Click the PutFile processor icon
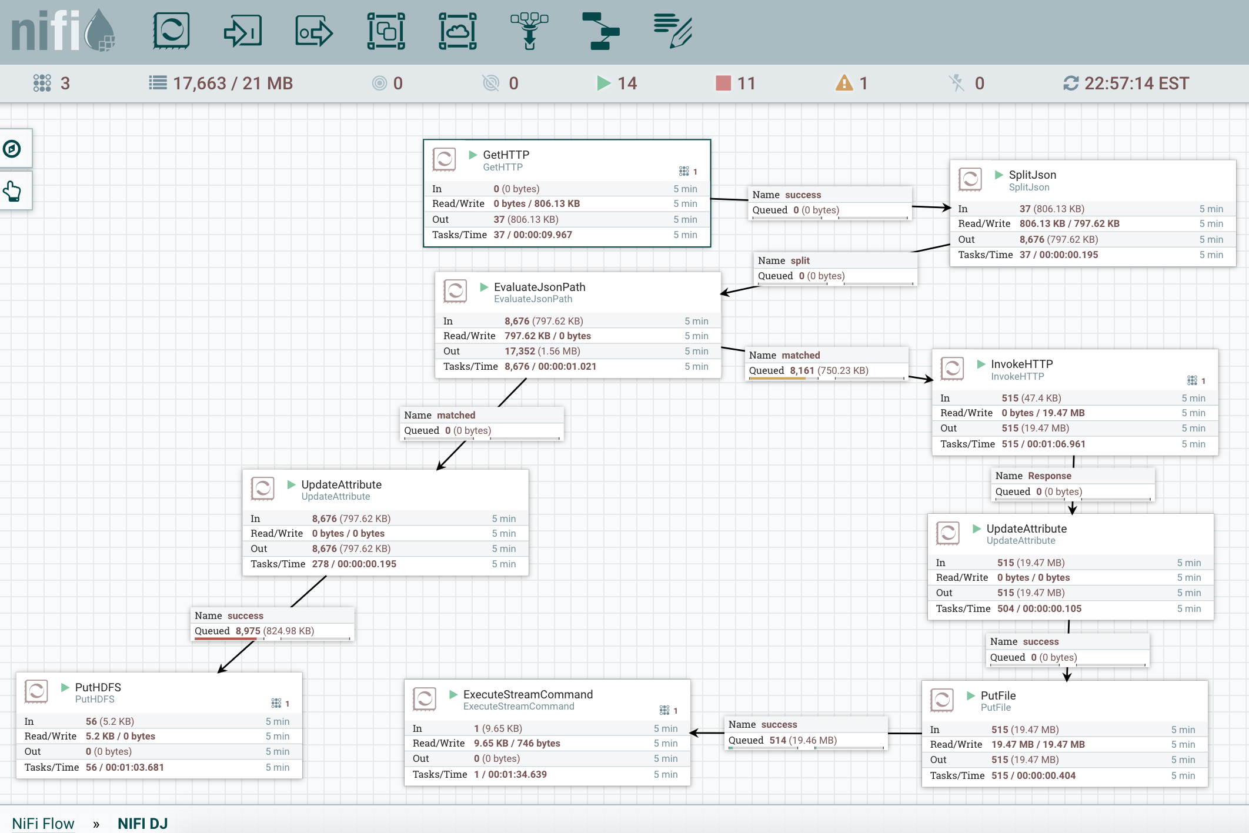Image resolution: width=1249 pixels, height=833 pixels. point(942,700)
